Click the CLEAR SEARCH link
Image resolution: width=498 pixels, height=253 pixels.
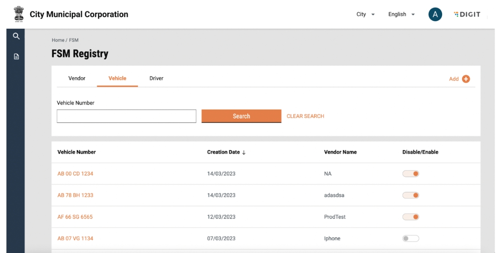(305, 116)
